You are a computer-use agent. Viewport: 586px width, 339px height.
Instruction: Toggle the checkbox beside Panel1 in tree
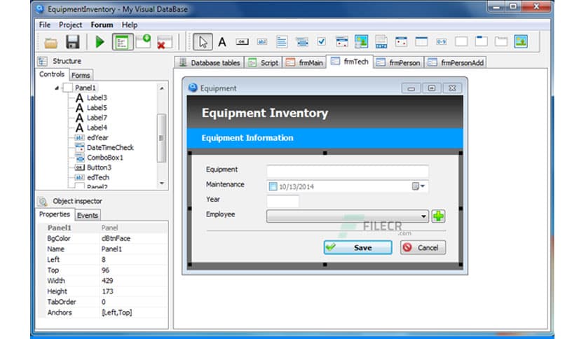coord(67,88)
